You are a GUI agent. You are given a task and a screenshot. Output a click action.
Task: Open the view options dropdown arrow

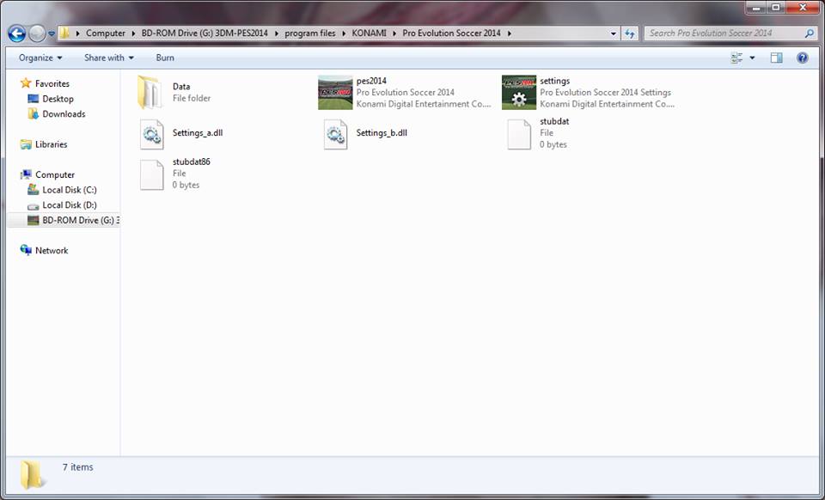[752, 58]
